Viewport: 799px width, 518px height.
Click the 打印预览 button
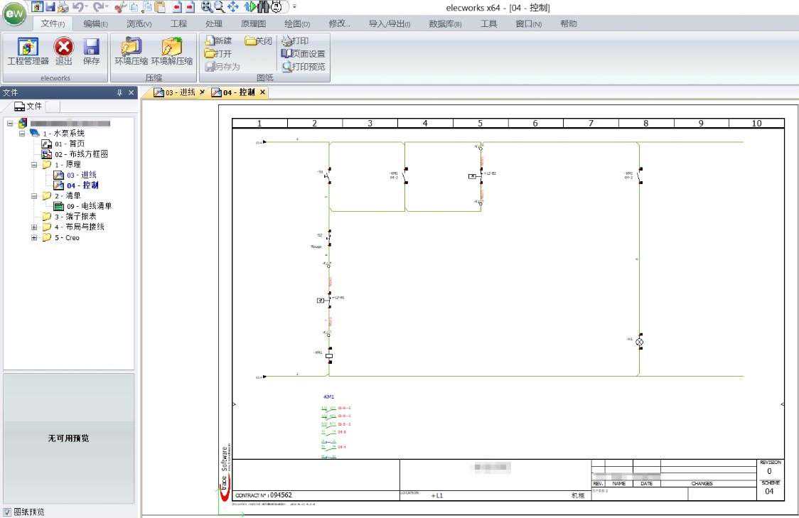click(x=304, y=67)
